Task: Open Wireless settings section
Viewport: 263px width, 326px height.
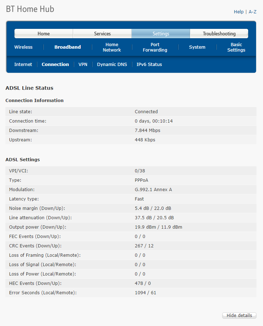Action: [x=23, y=47]
